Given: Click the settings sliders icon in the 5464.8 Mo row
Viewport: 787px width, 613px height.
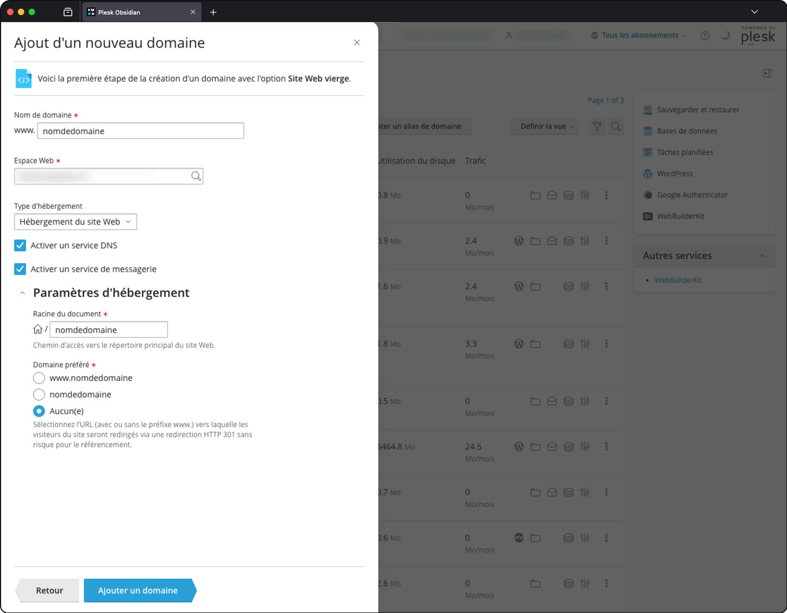Looking at the screenshot, I should [x=585, y=447].
